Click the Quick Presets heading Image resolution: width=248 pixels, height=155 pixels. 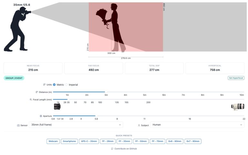124,136
